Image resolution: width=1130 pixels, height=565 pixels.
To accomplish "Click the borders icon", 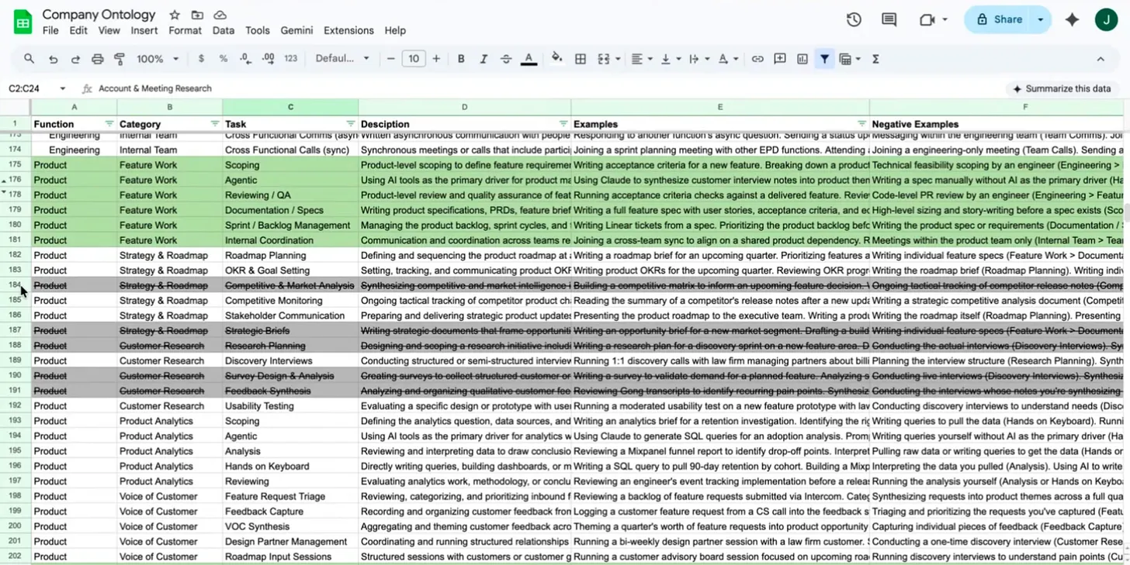I will 580,59.
